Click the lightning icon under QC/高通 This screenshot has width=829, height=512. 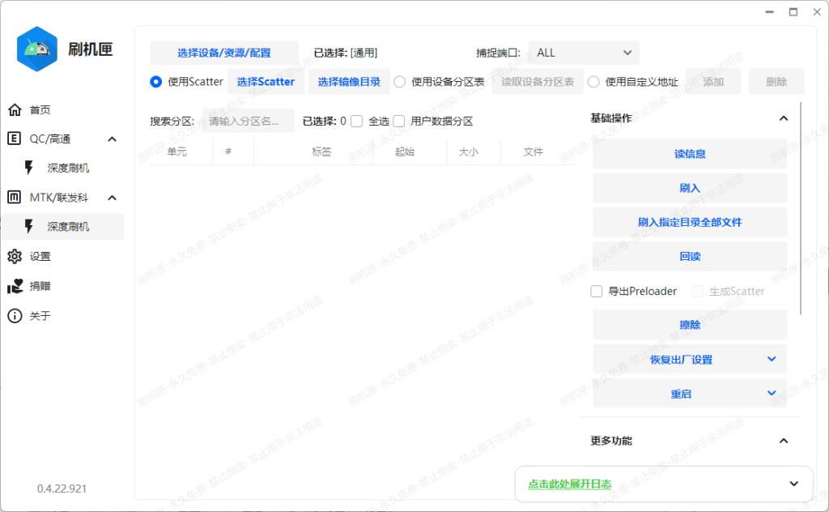[28, 168]
